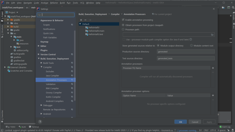The width and height of the screenshot is (235, 132).
Task: Select build.gradle in project tree
Action: pos(18,54)
